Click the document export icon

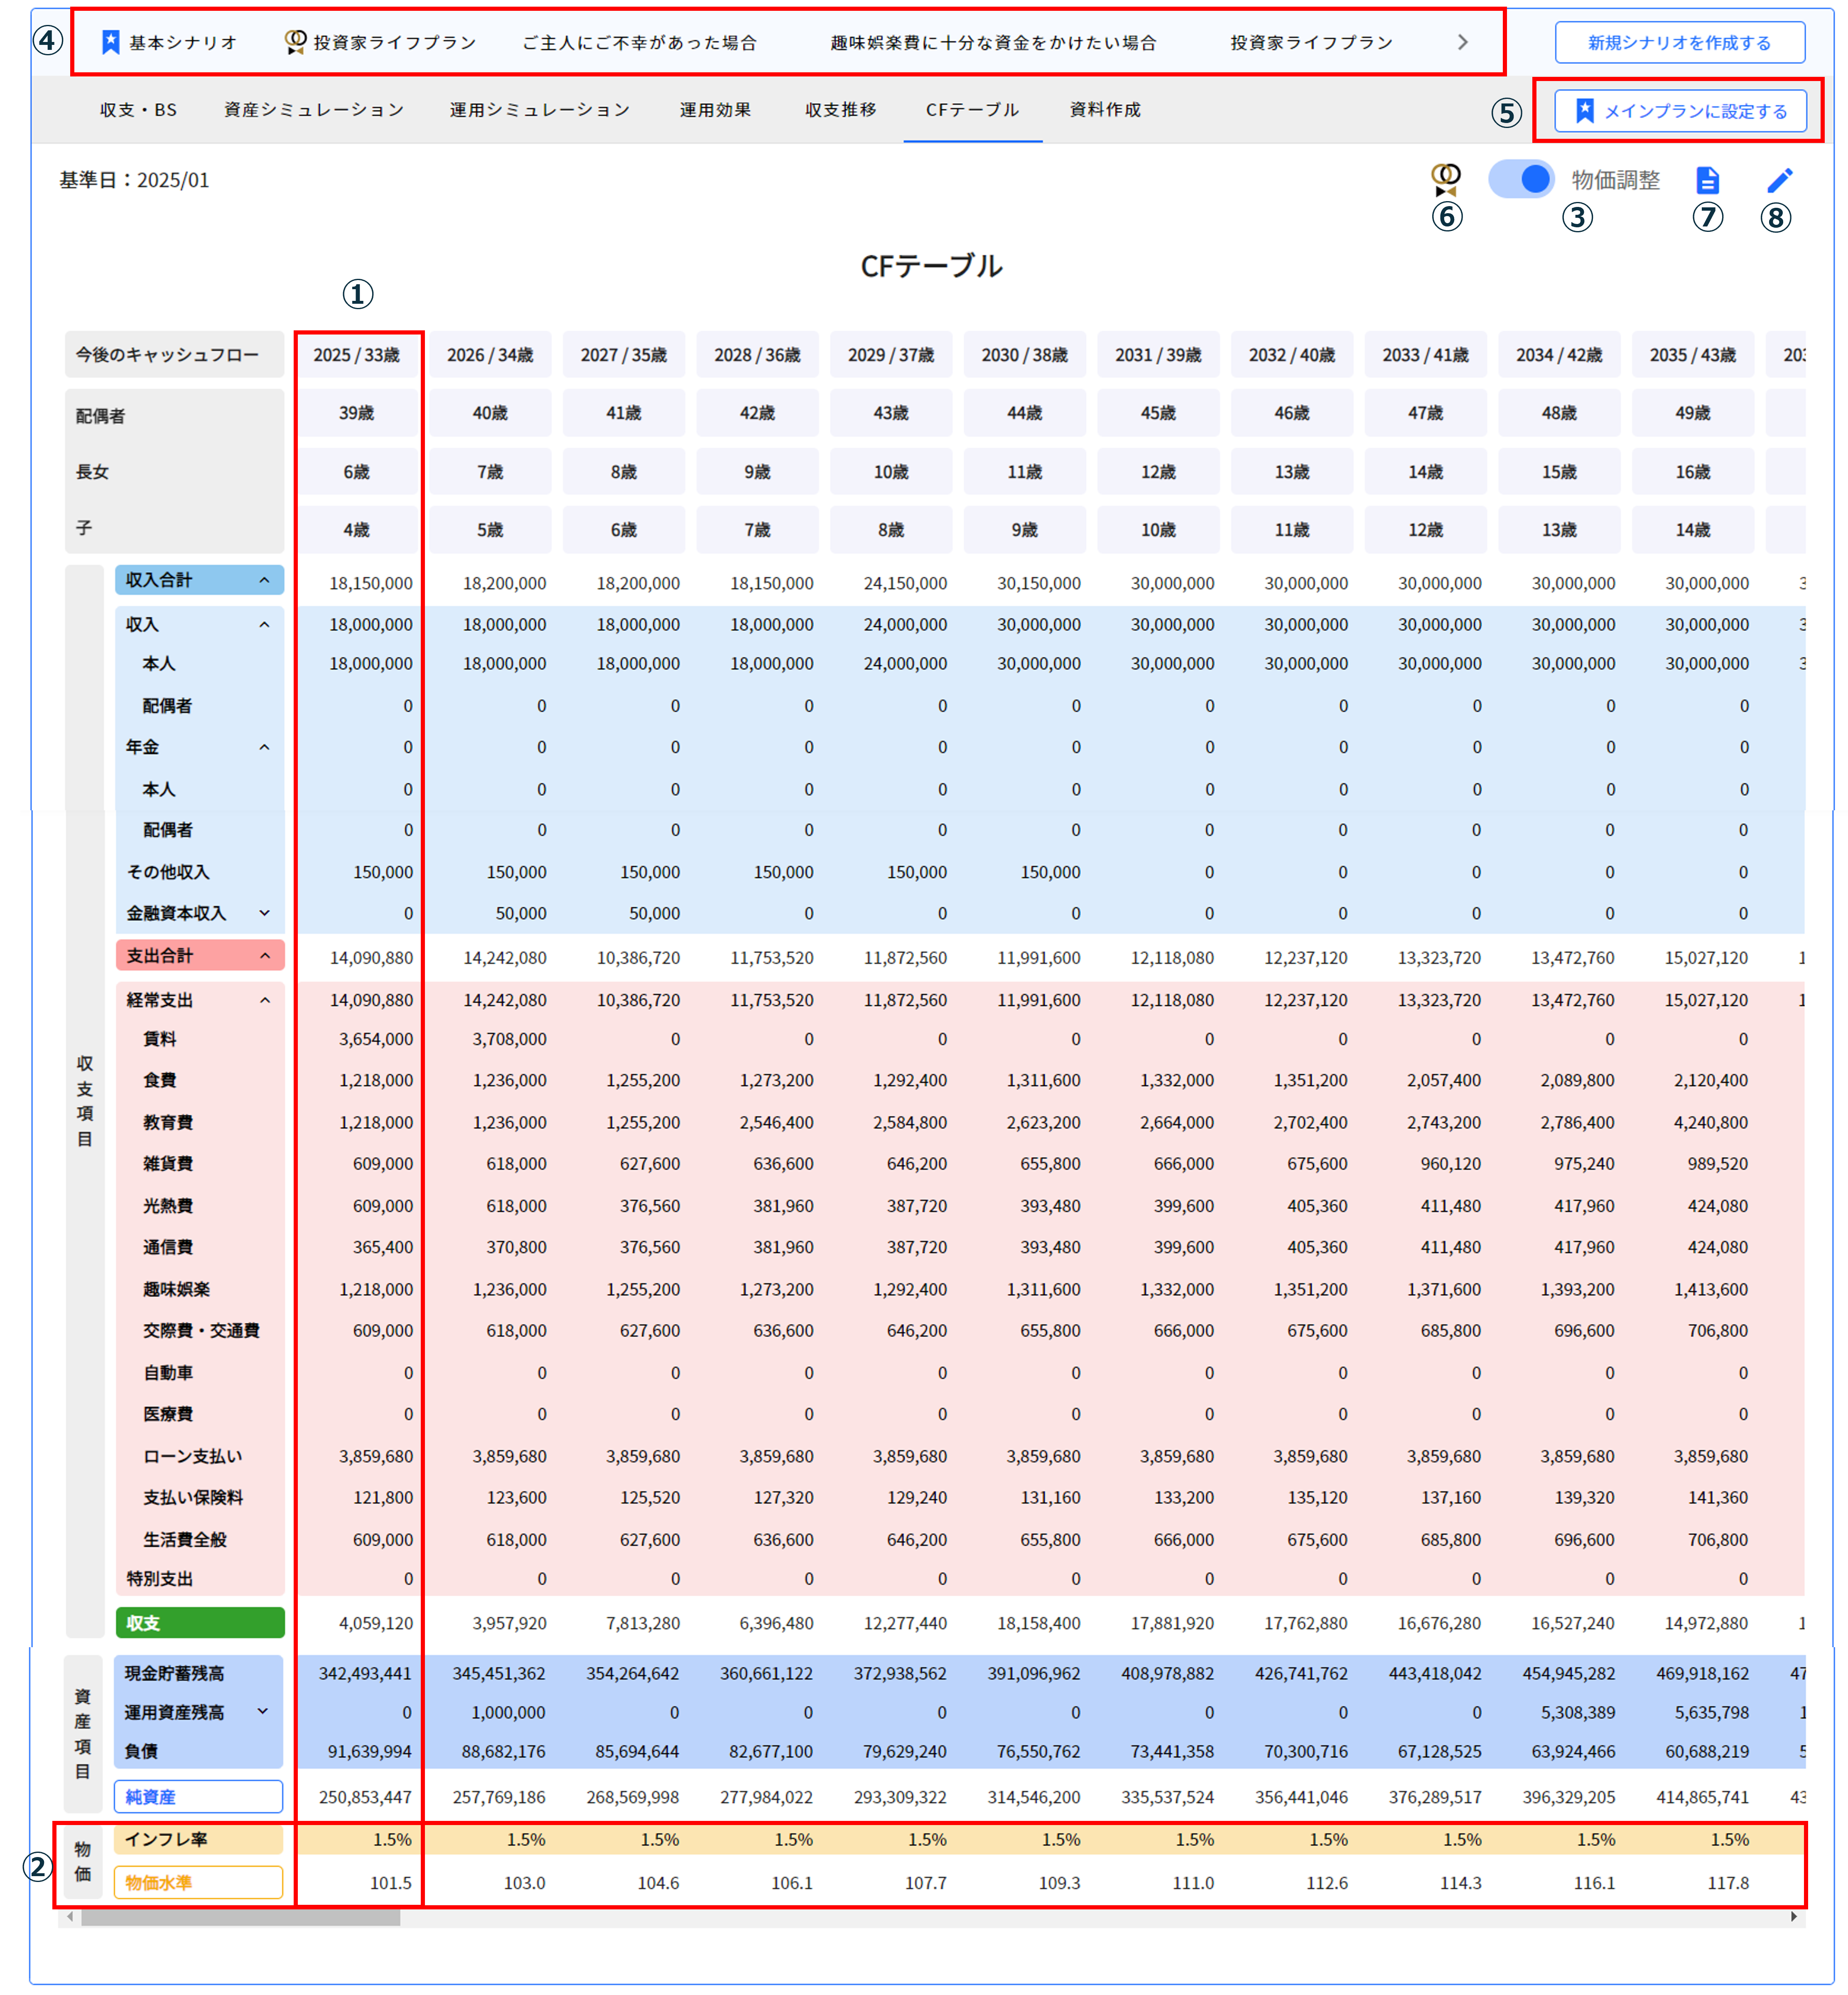(x=1707, y=180)
